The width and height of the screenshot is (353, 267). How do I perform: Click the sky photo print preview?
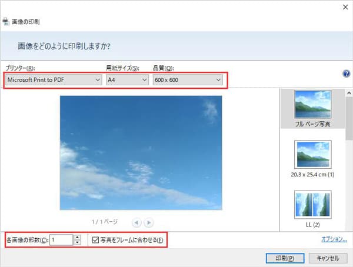tap(141, 153)
